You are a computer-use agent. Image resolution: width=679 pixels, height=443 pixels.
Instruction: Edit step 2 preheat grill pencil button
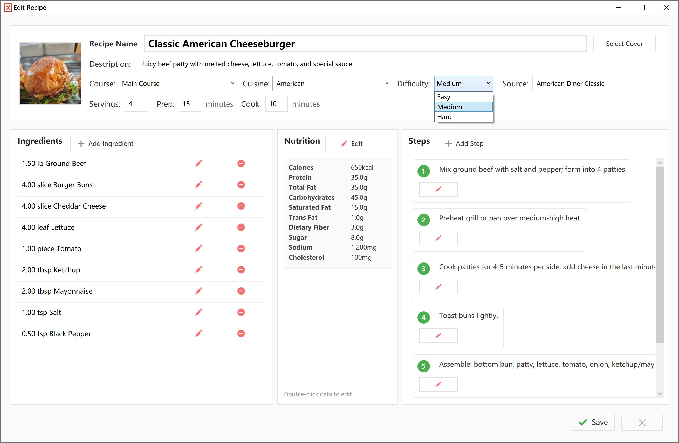coord(438,238)
